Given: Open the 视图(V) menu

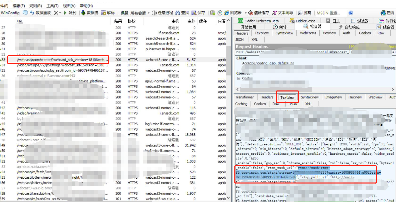Looking at the screenshot, I should click(69, 6).
